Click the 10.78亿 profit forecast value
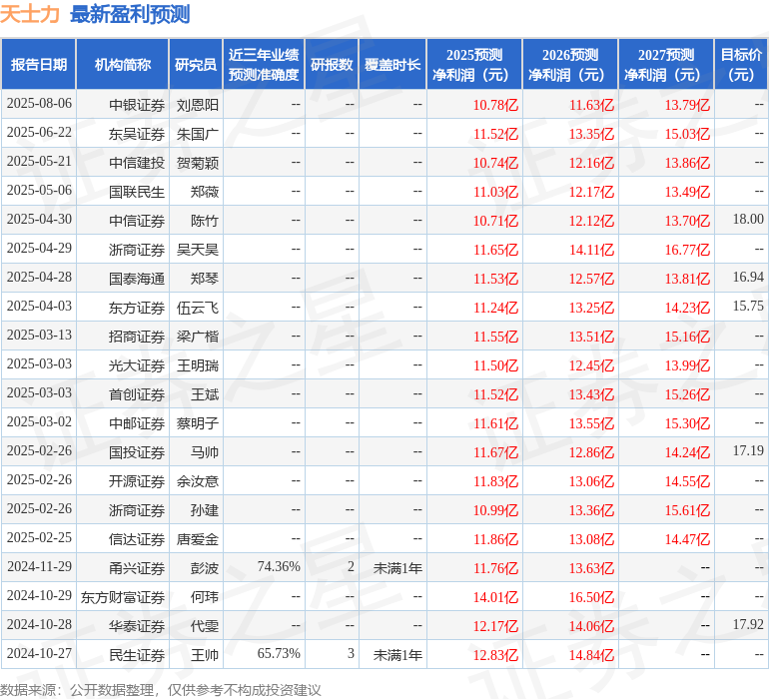The width and height of the screenshot is (769, 699). point(495,105)
